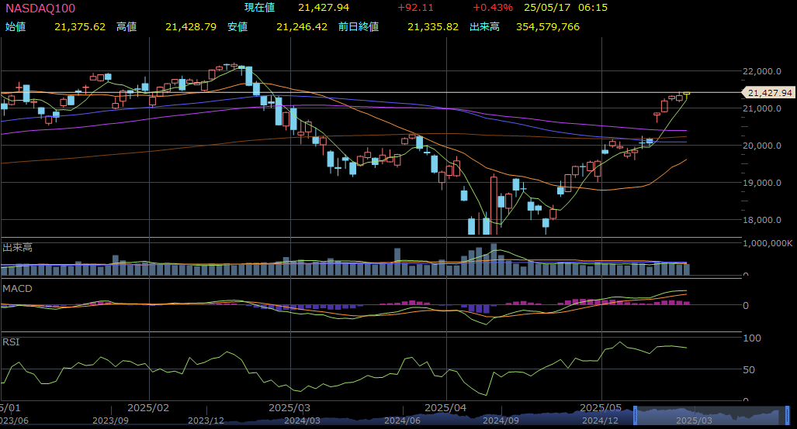
Task: Click the 高値 label
Action: [126, 27]
